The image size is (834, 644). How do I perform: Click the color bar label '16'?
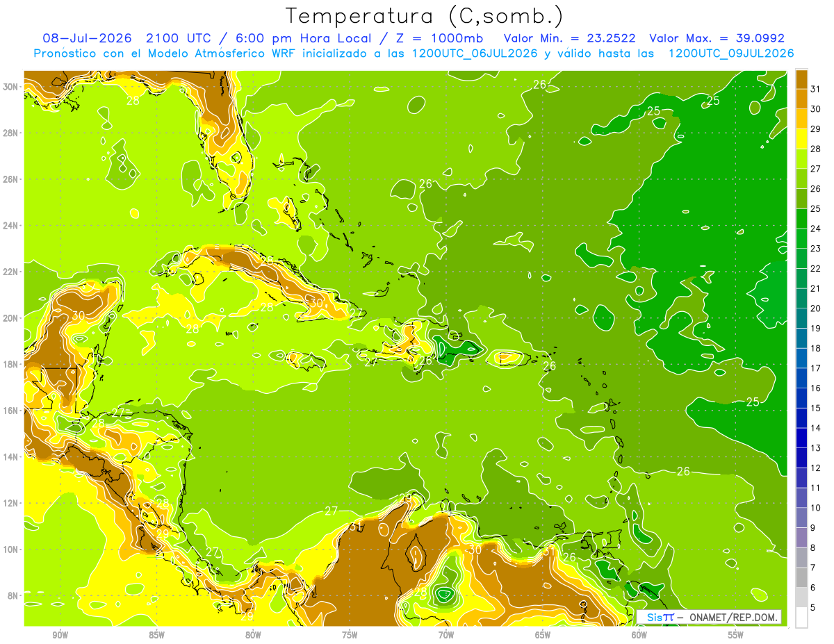[817, 388]
